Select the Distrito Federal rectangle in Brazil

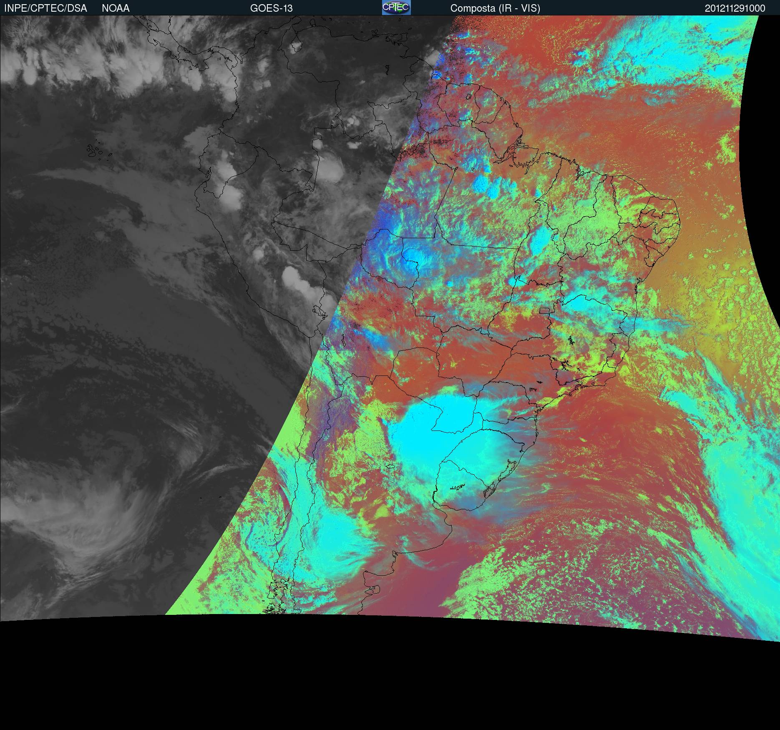point(544,310)
